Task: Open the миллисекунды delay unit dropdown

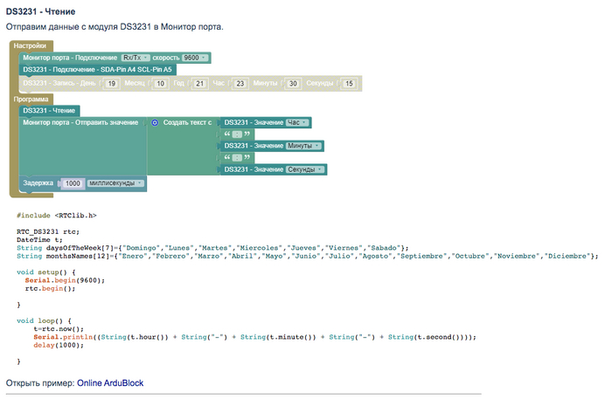Action: (115, 184)
